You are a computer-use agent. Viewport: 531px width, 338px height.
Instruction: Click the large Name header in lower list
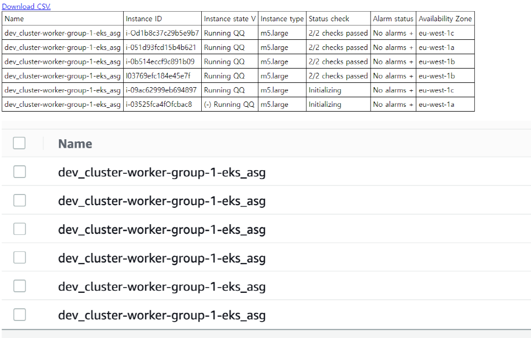click(x=75, y=143)
